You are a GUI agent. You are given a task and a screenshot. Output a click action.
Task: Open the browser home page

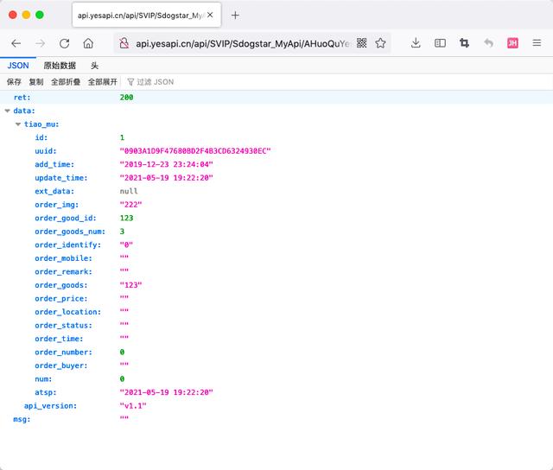pos(88,43)
